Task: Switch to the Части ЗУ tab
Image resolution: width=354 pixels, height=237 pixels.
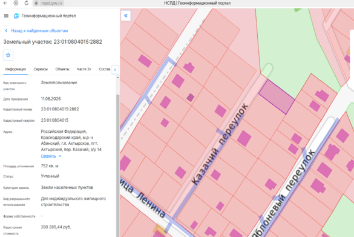Action: pos(84,69)
